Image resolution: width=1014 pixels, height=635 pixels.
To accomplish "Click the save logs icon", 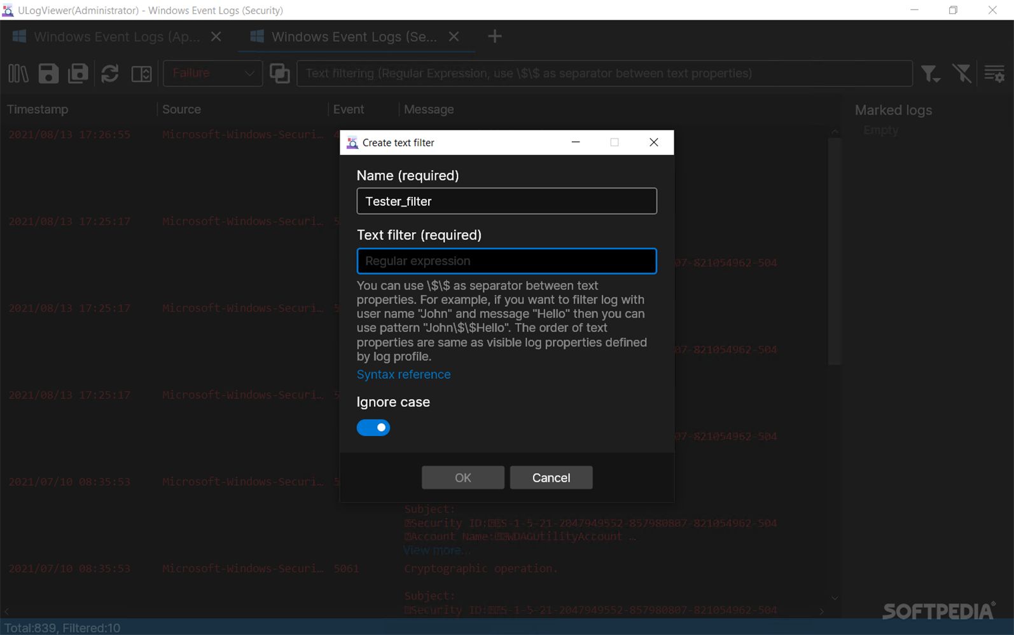I will point(48,74).
